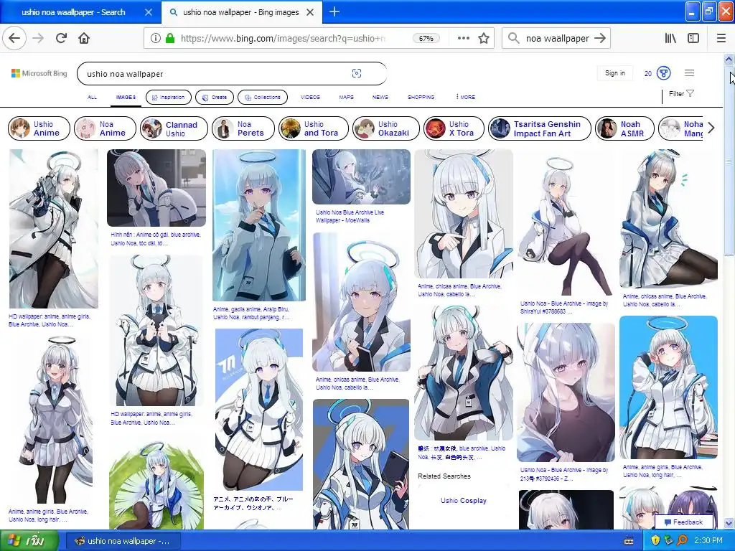Image resolution: width=735 pixels, height=551 pixels.
Task: Click the browser address bar URL
Action: 283,39
